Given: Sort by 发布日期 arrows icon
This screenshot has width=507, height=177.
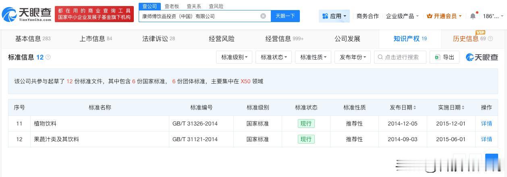Looking at the screenshot, I should tap(415, 107).
